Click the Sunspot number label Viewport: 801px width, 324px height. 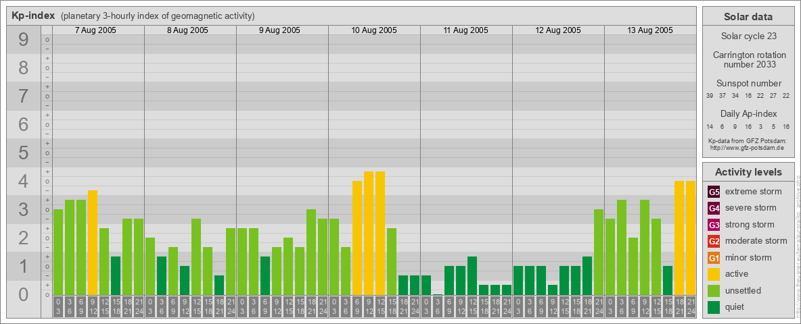point(748,84)
